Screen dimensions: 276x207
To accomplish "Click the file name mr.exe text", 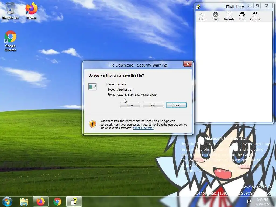I will (x=122, y=84).
